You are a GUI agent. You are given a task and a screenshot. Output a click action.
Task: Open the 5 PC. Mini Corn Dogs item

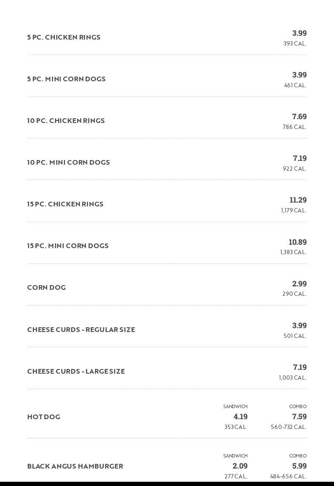(x=66, y=79)
